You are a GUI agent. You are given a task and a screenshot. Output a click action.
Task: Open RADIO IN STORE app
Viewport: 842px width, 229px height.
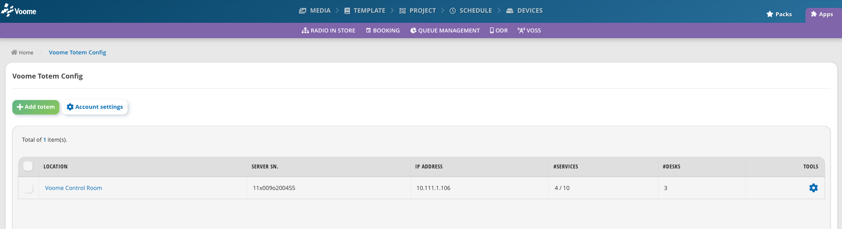329,30
